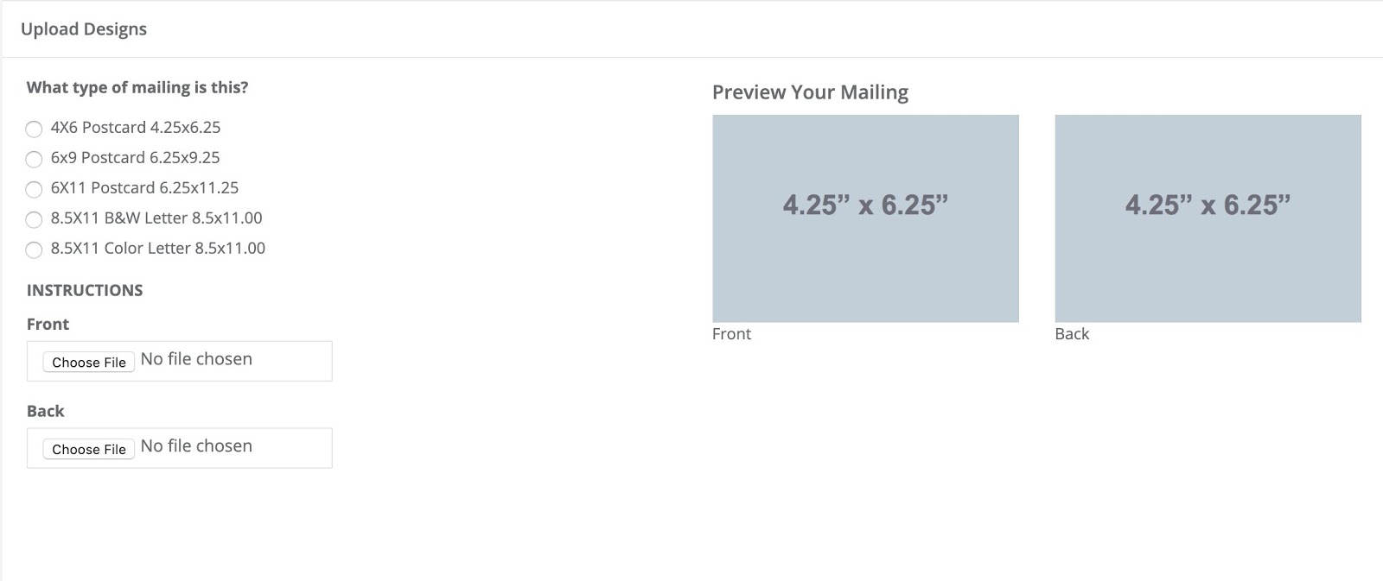Choose the 6x9 Postcard 6.25x9.25 radio option
This screenshot has width=1383, height=581.
click(x=34, y=159)
